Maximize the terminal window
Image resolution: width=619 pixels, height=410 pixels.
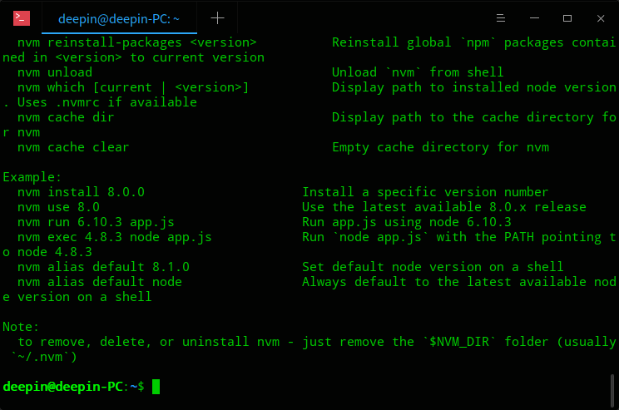pyautogui.click(x=567, y=17)
